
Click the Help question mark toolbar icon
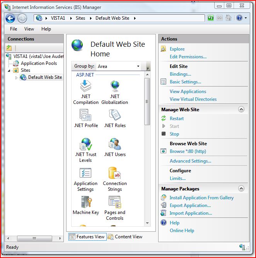tap(239, 18)
